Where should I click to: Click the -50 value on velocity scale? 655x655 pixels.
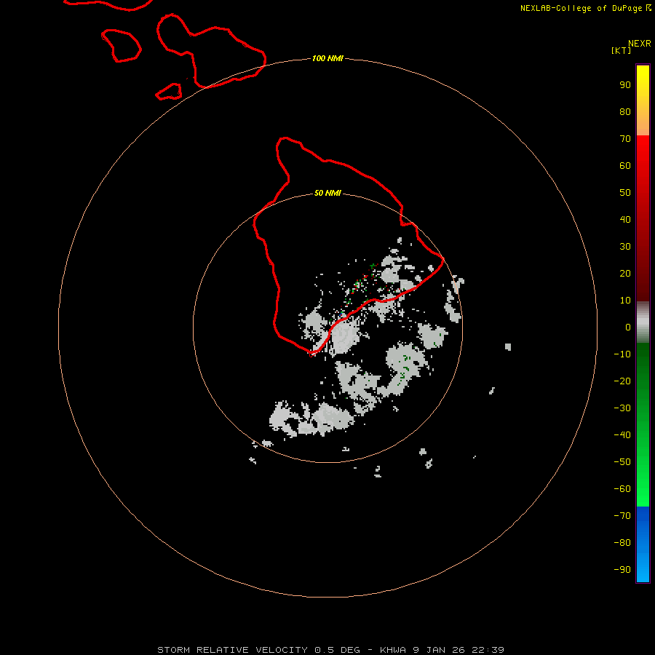pos(622,462)
